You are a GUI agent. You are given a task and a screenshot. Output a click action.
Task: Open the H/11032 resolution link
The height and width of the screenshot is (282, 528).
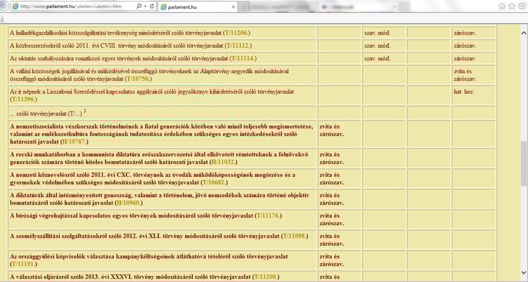pos(223,162)
